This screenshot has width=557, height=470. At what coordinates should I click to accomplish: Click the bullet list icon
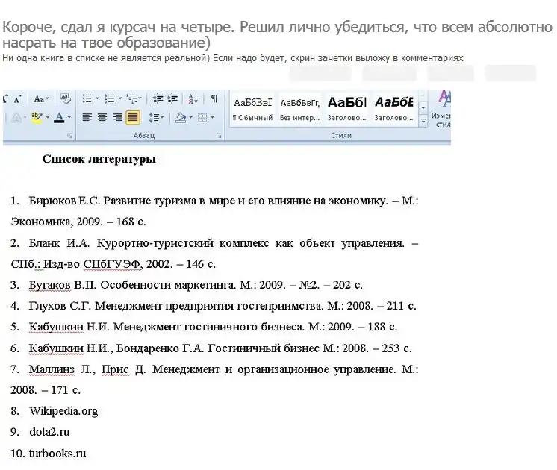[86, 98]
